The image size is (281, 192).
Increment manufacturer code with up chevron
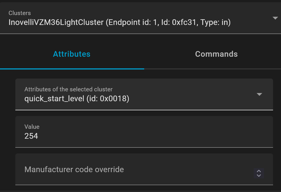coord(259,171)
